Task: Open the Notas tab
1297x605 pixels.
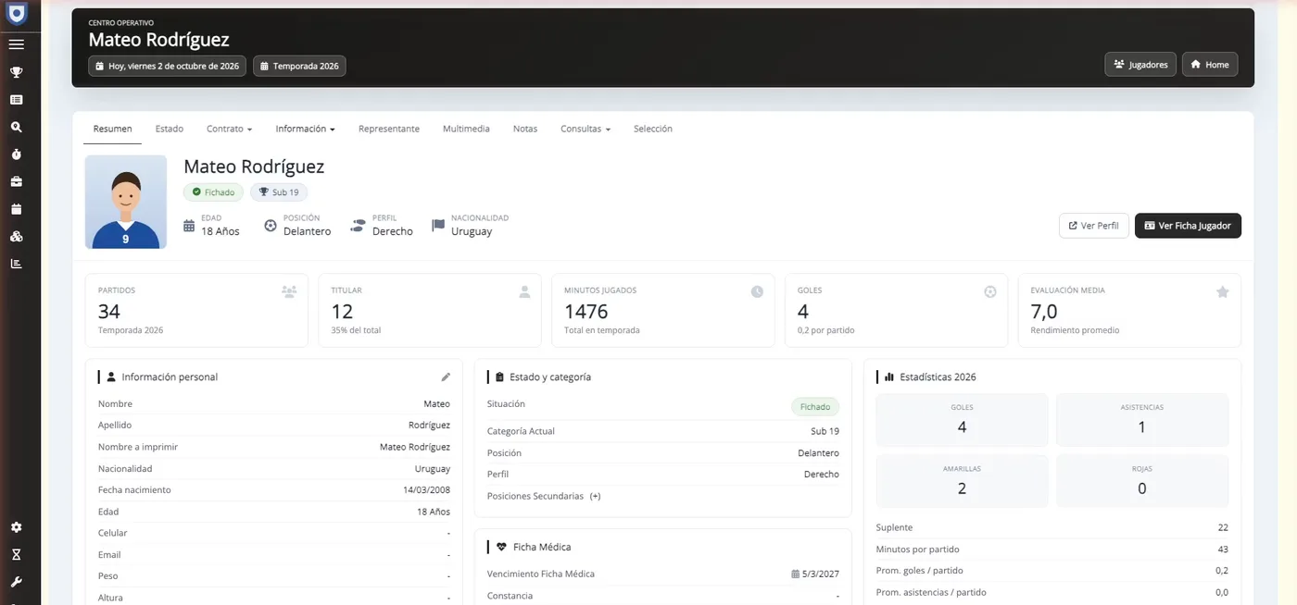Action: point(525,129)
